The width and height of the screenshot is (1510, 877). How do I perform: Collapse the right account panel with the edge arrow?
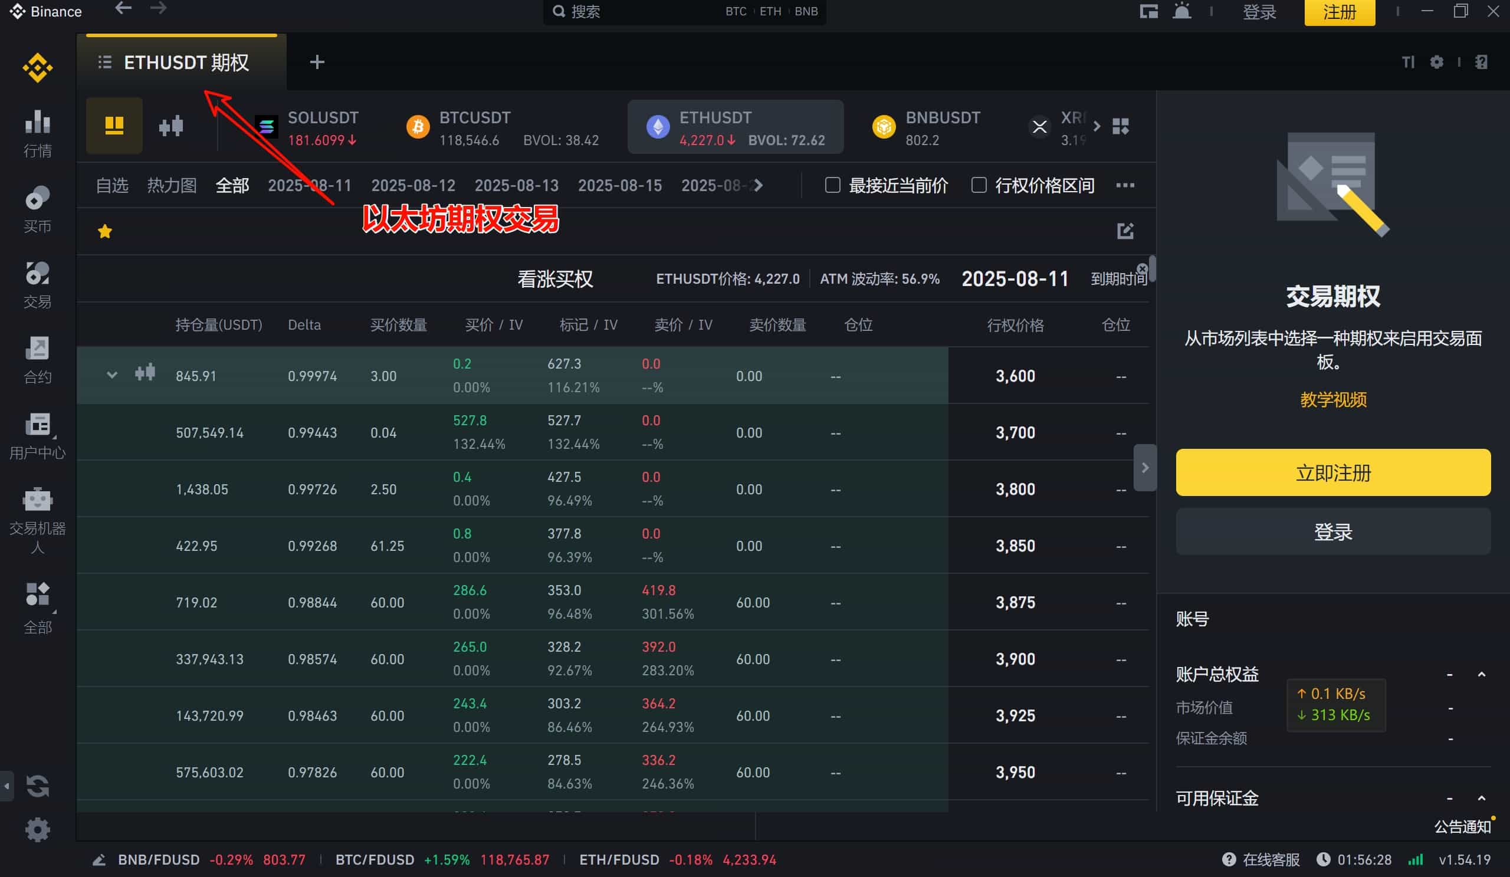[x=1145, y=467]
